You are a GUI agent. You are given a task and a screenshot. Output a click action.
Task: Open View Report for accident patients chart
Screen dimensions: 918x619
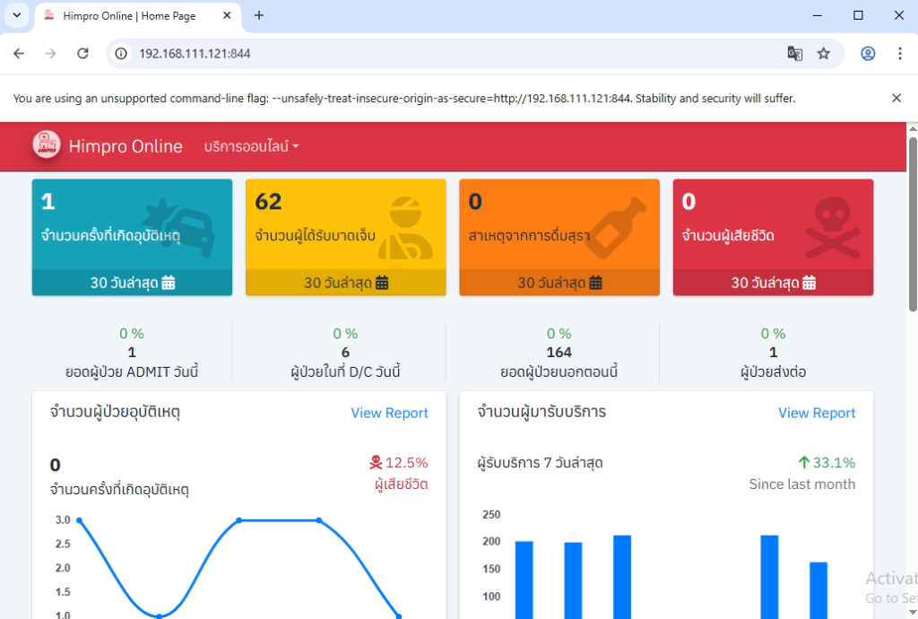click(x=389, y=413)
